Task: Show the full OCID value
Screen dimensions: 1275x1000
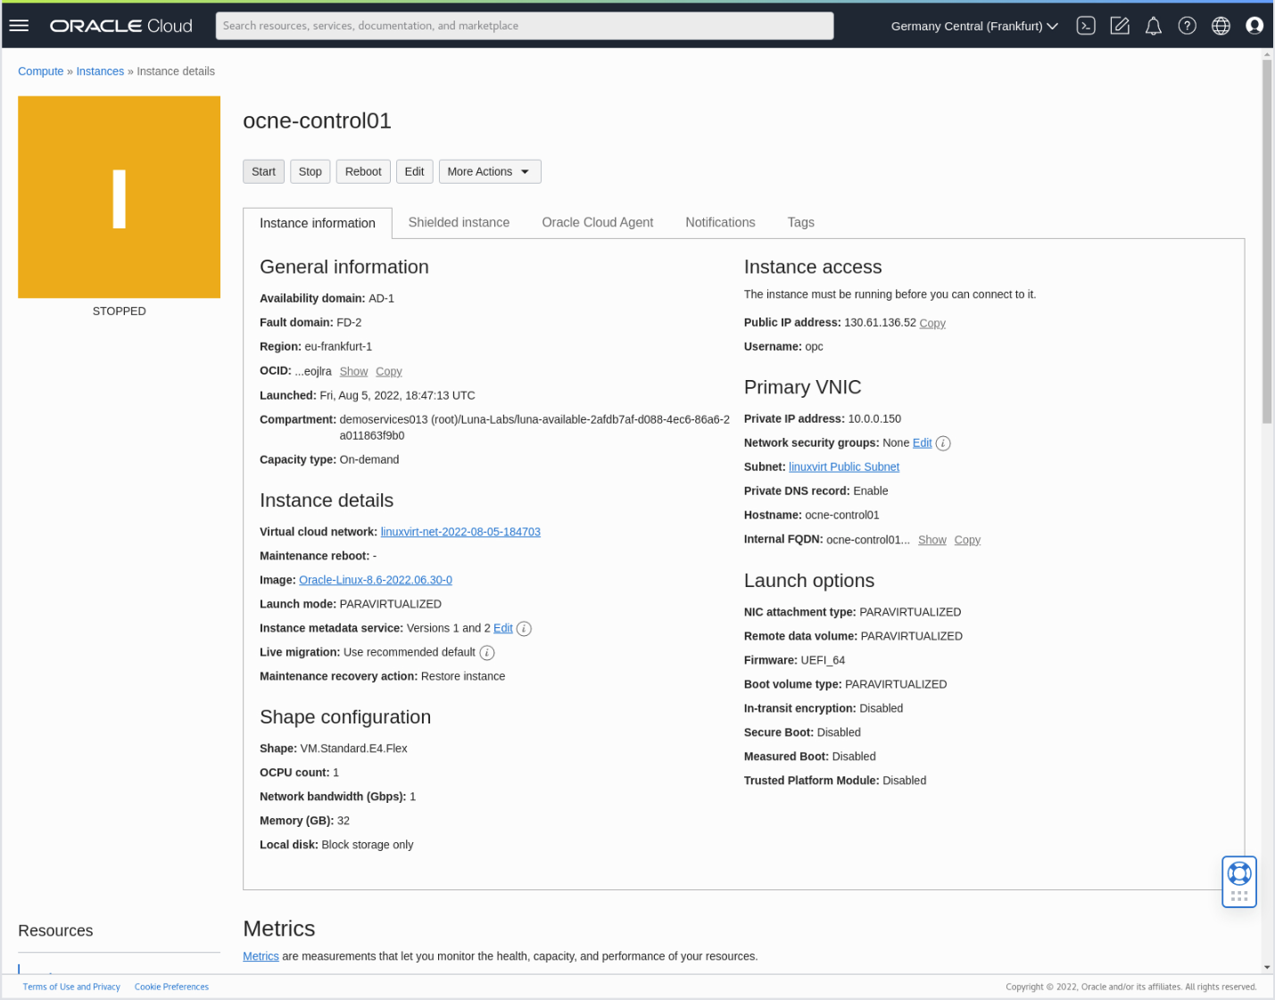Action: [353, 371]
